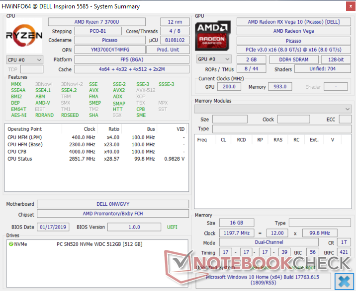Click the CPU HFM (Base) row
Image resolution: width=356 pixels, height=291 pixels.
pyautogui.click(x=96, y=144)
